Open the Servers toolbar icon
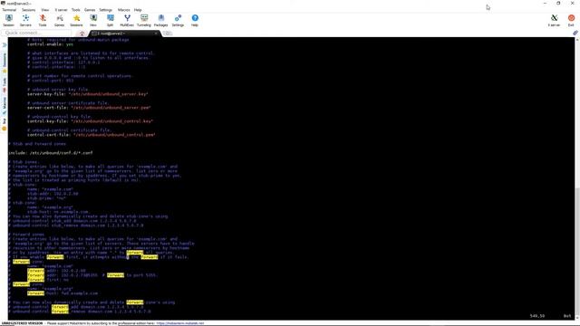The image size is (580, 326). [x=25, y=20]
